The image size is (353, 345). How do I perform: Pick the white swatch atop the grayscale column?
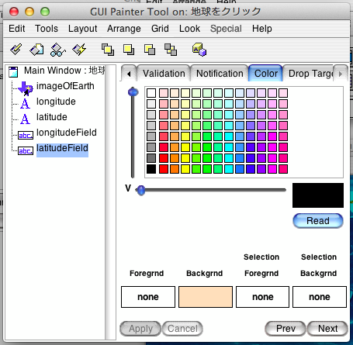(151, 93)
